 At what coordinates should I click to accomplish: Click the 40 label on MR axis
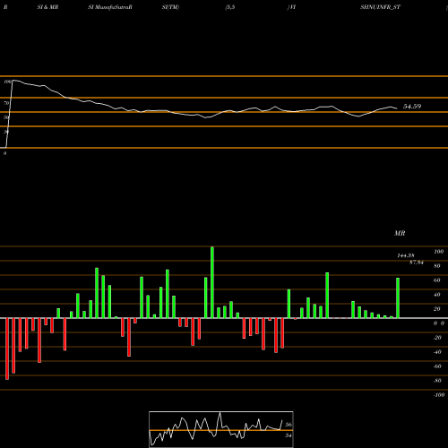[x=436, y=295]
